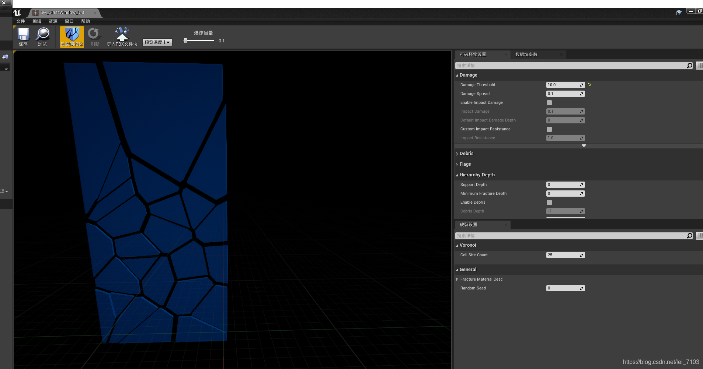
Task: Open the 窗口 menu
Action: click(69, 21)
